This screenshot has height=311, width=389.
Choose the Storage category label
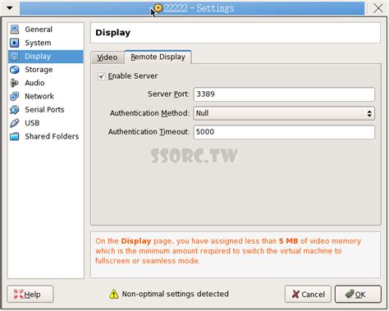click(39, 70)
